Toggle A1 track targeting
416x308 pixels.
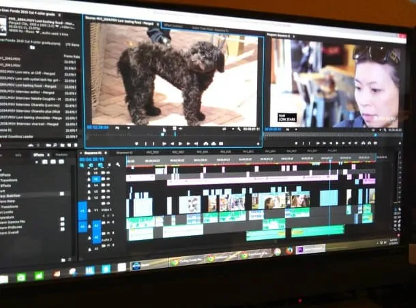[x=97, y=226]
